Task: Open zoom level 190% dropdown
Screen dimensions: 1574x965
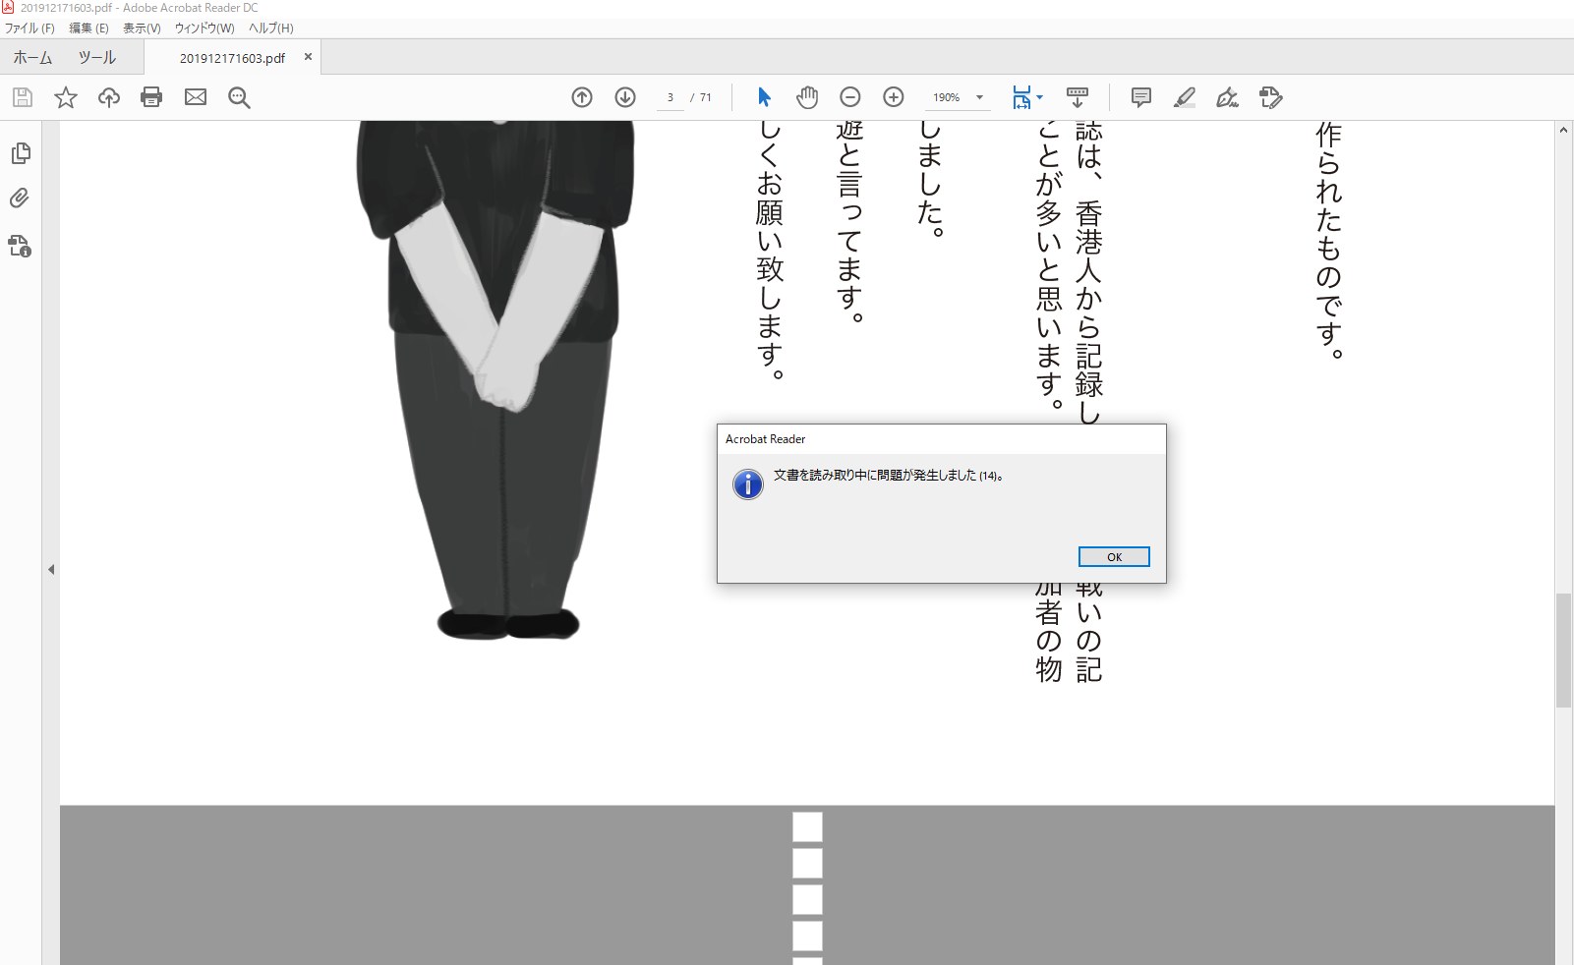Action: point(979,97)
